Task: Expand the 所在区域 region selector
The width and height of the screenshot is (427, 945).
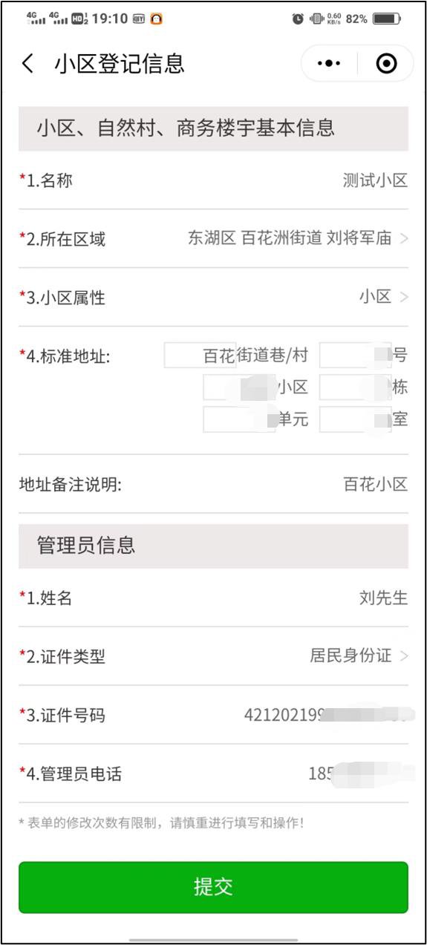Action: 213,238
